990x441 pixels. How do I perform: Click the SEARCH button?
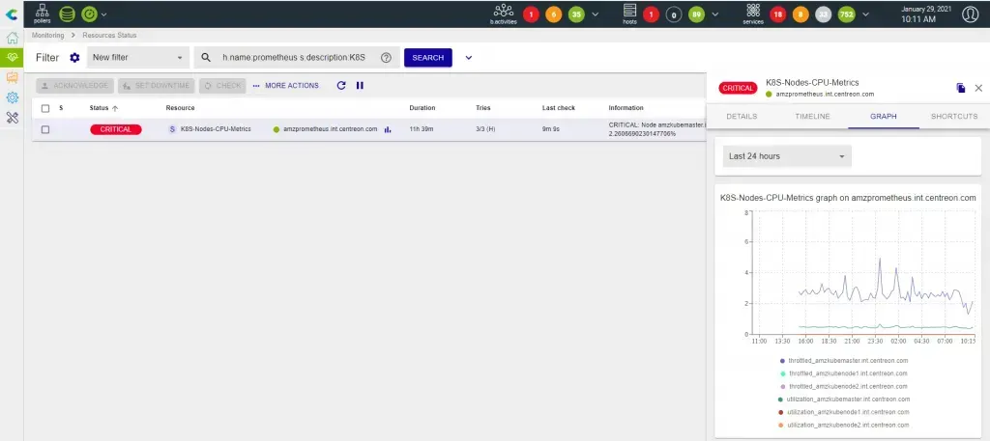[x=428, y=57]
